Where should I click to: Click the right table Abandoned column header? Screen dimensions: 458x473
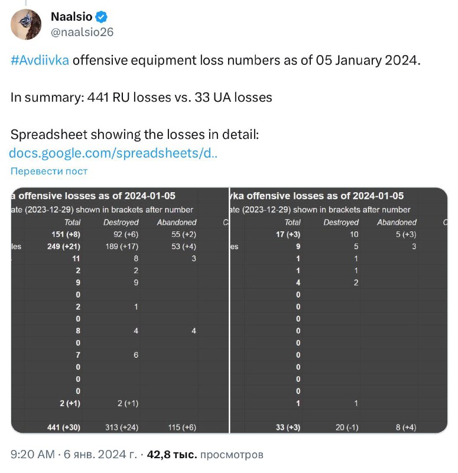coord(397,222)
